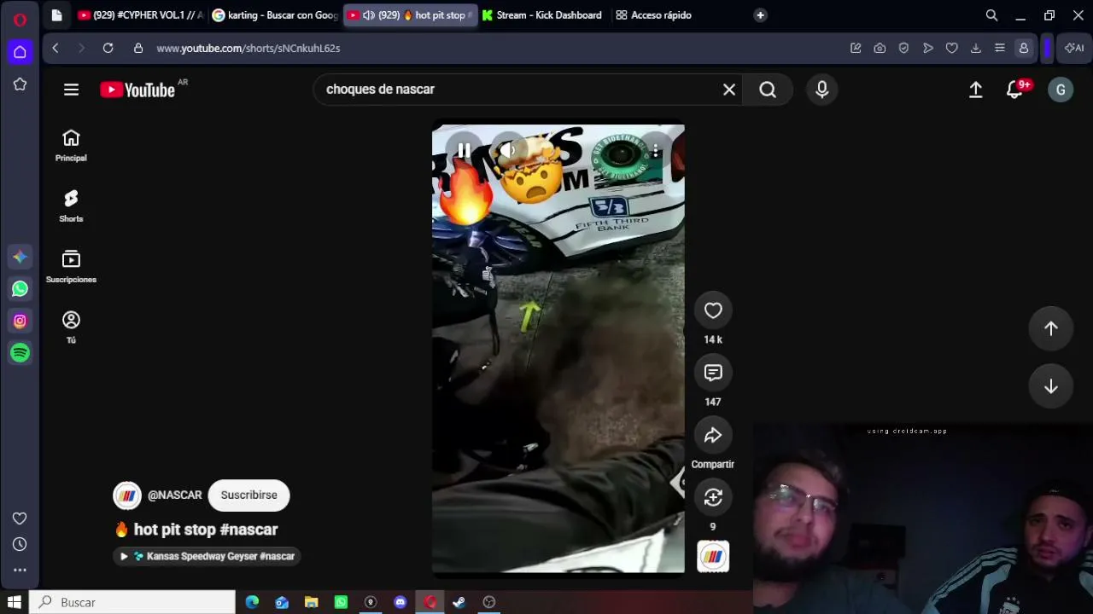The height and width of the screenshot is (614, 1093).
Task: Open the G account avatar menu
Action: 1061,90
